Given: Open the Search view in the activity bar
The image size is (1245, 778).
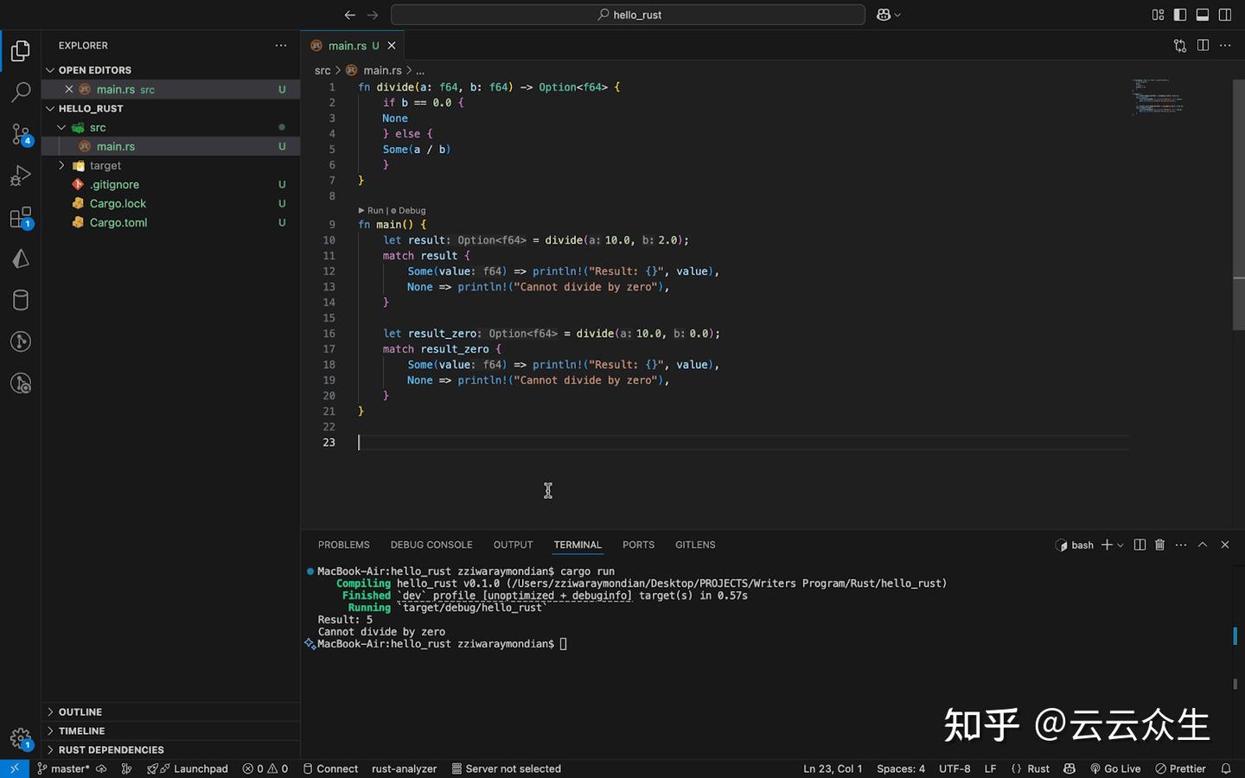Looking at the screenshot, I should coord(21,92).
